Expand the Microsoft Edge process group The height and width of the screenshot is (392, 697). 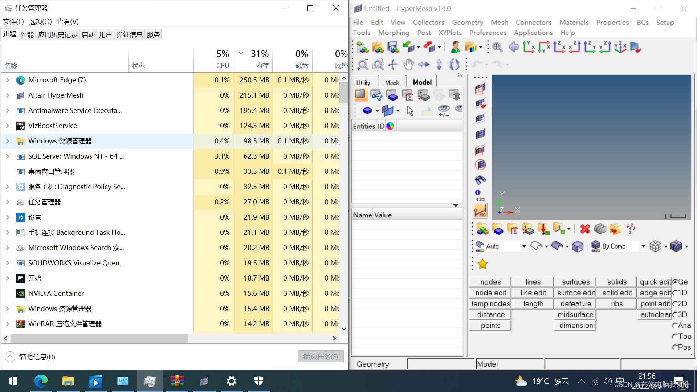(7, 80)
